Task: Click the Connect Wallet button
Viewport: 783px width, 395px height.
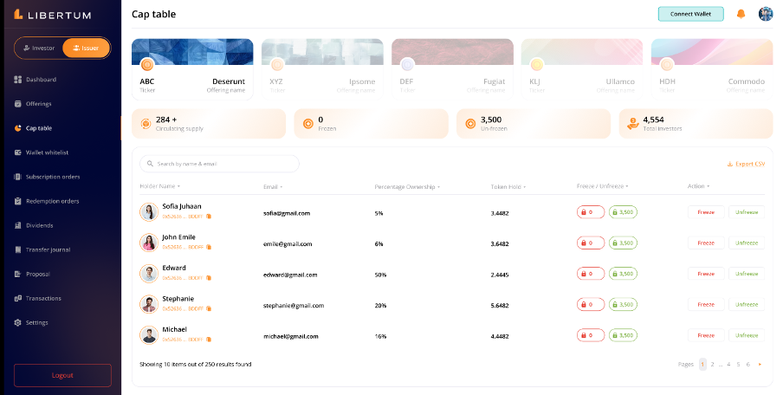Action: 690,14
